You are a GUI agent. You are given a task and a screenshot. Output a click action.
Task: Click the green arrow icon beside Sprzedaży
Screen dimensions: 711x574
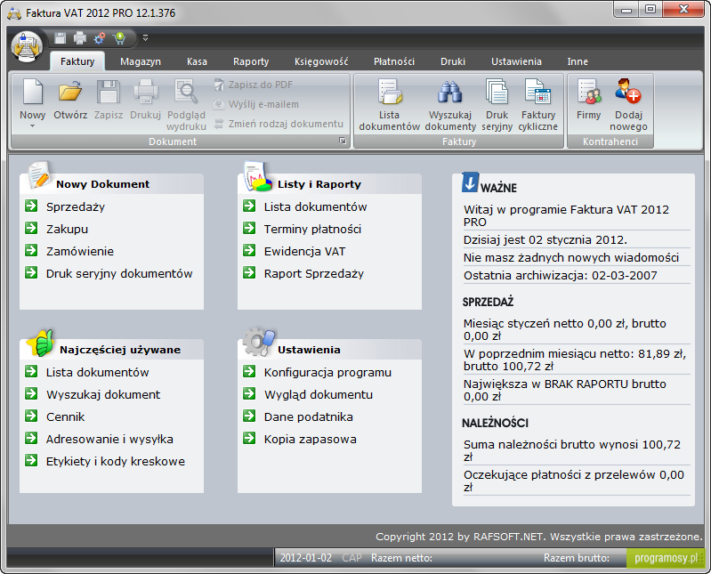pos(31,206)
